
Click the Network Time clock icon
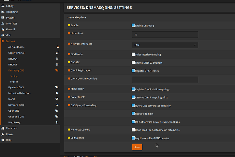pos(57,105)
